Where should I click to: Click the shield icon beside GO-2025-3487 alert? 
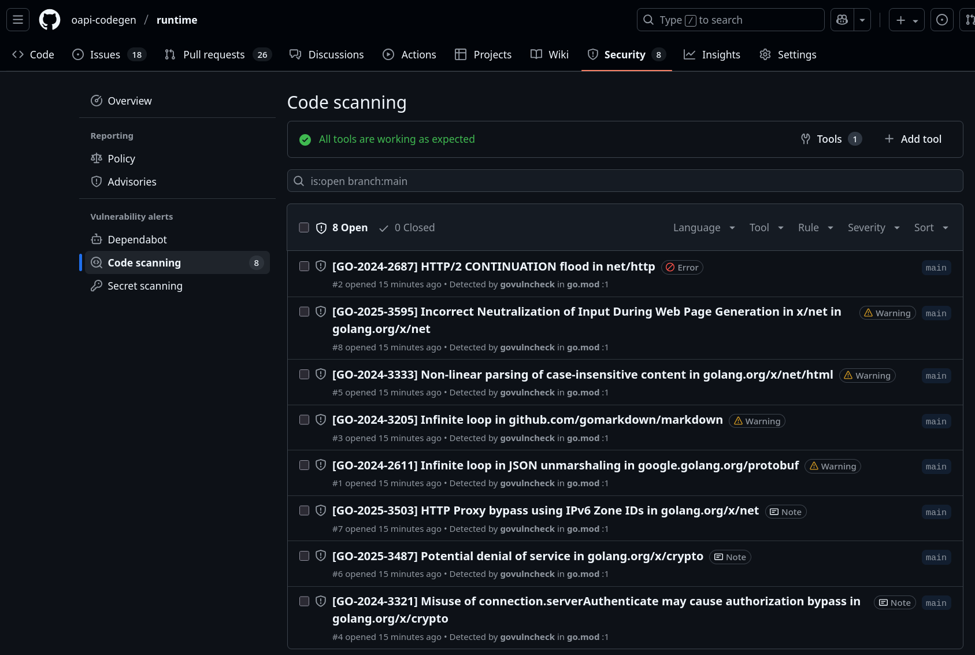click(x=321, y=556)
